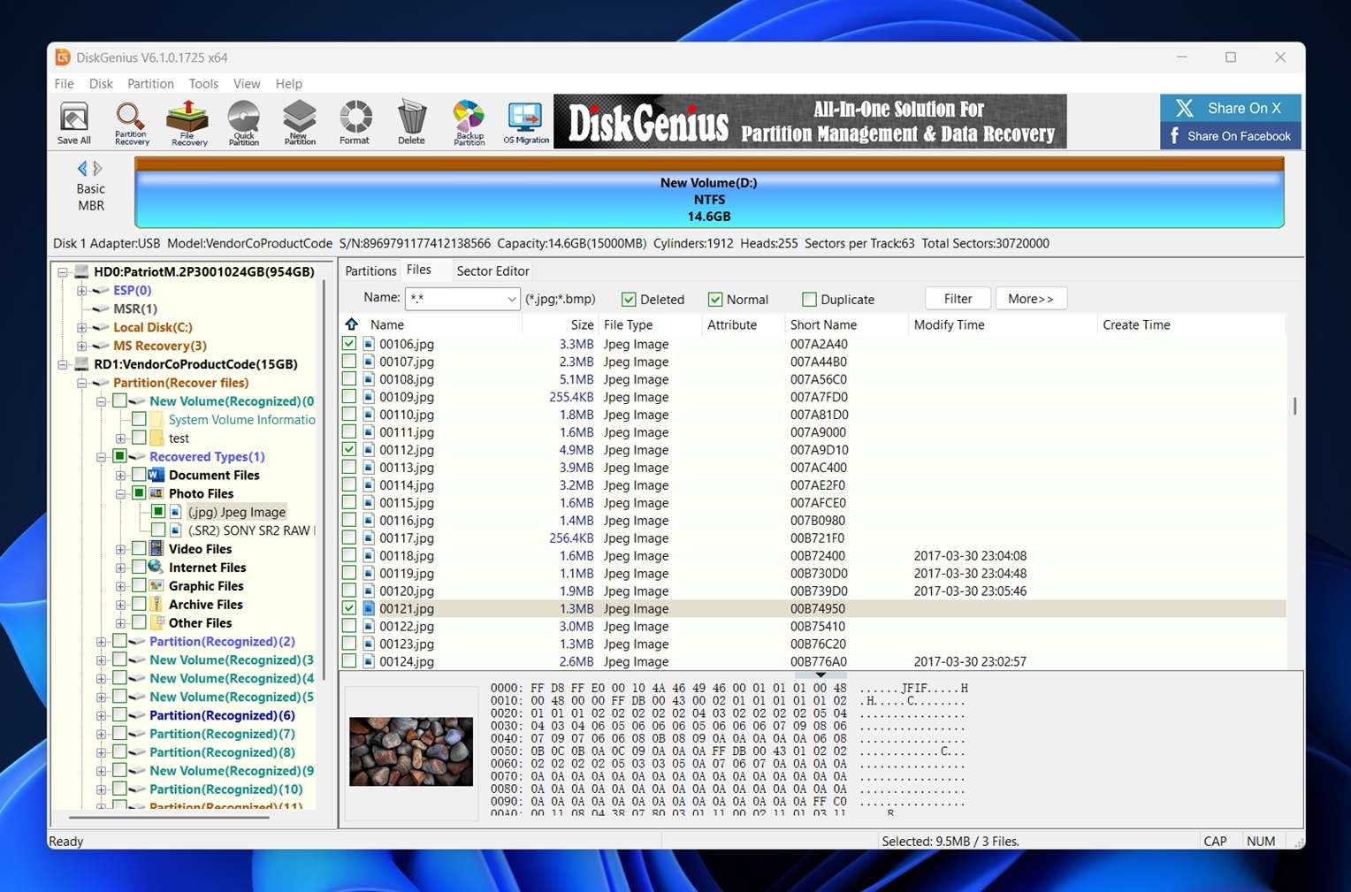
Task: Uncheck the Deleted filter checkbox
Action: (x=629, y=300)
